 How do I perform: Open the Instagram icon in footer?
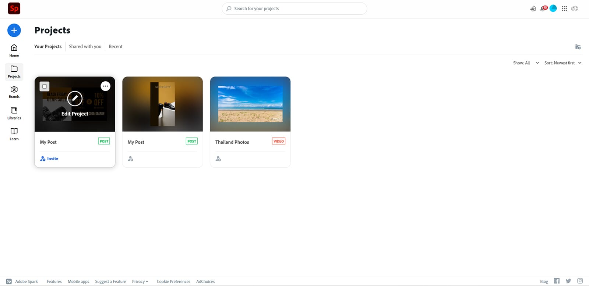[580, 281]
